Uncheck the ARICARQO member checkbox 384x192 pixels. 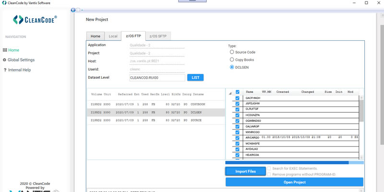coord(237,138)
